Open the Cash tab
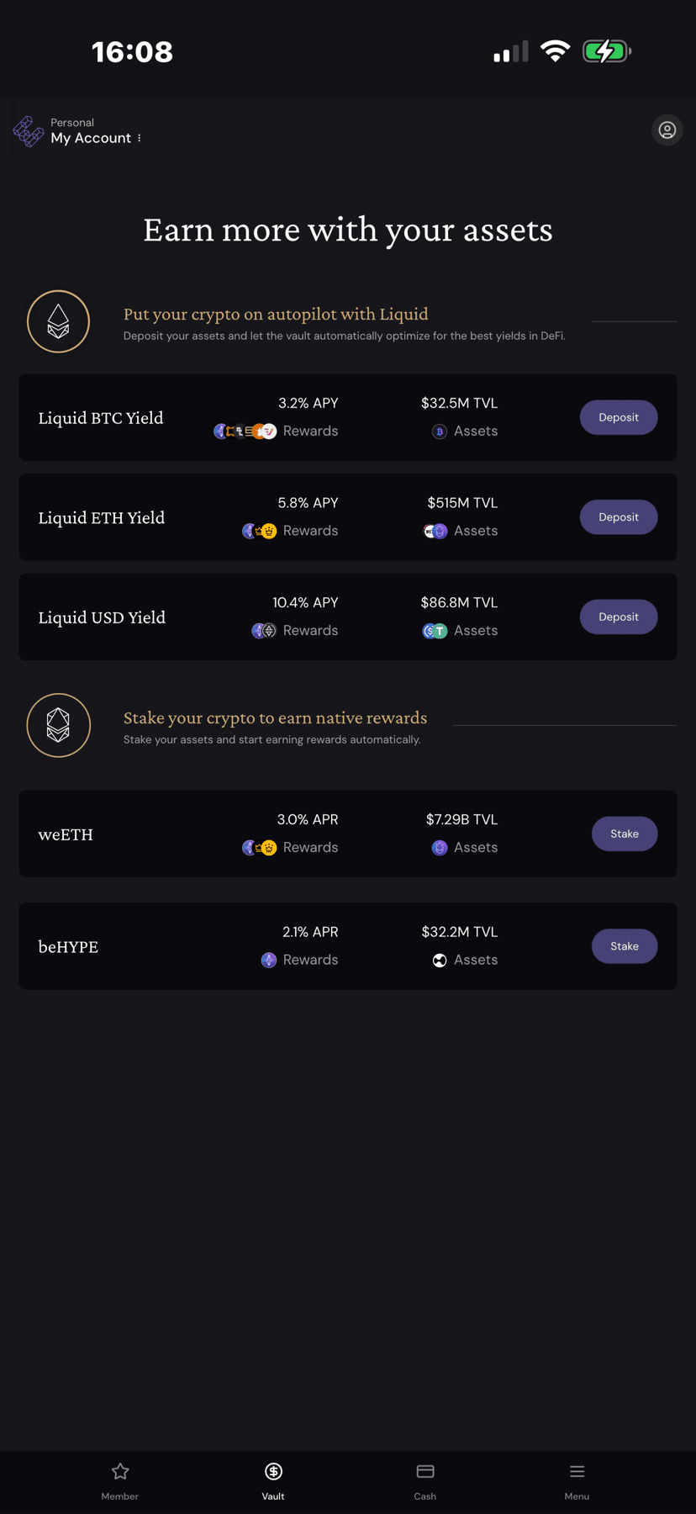 coord(424,1480)
